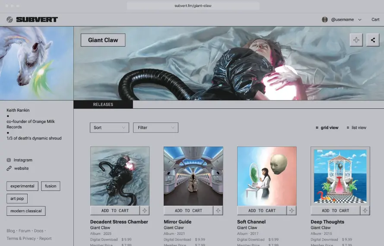
Task: Expand the @username account dropdown chevron
Action: (359, 19)
